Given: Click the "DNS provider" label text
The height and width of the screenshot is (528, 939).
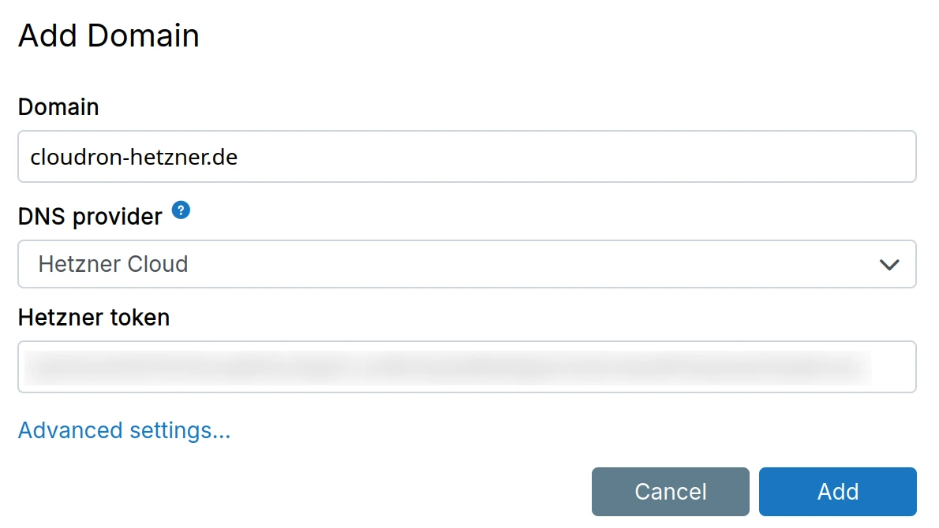Looking at the screenshot, I should pos(90,215).
